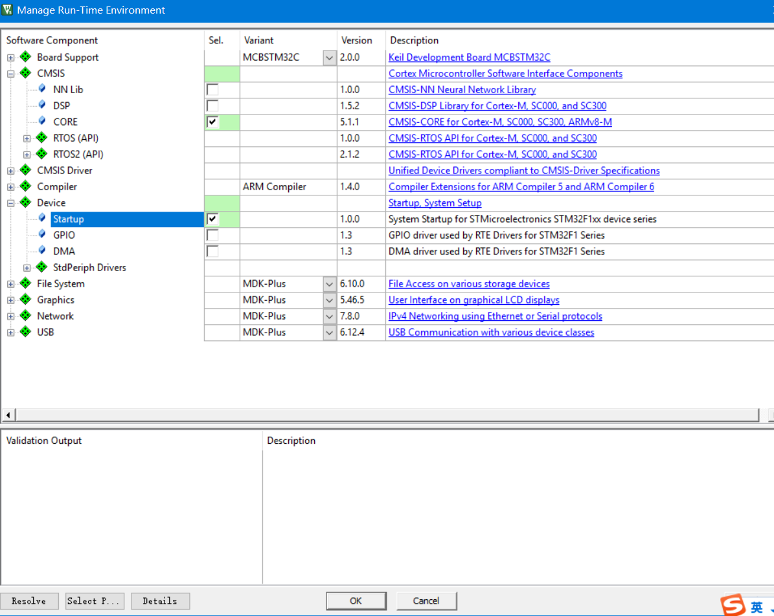
Task: Open the File System MDK-Plus variant dropdown
Action: pyautogui.click(x=329, y=284)
